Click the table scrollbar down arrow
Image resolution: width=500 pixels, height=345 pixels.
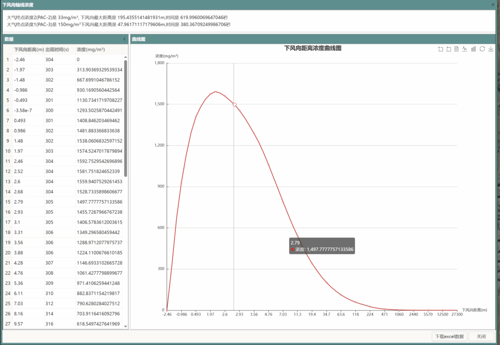(x=125, y=326)
